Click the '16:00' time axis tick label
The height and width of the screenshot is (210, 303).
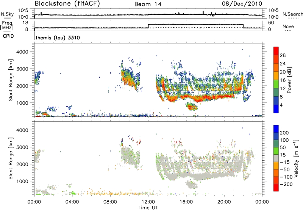pos(186,202)
